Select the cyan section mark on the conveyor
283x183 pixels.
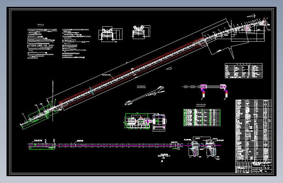click(91, 91)
